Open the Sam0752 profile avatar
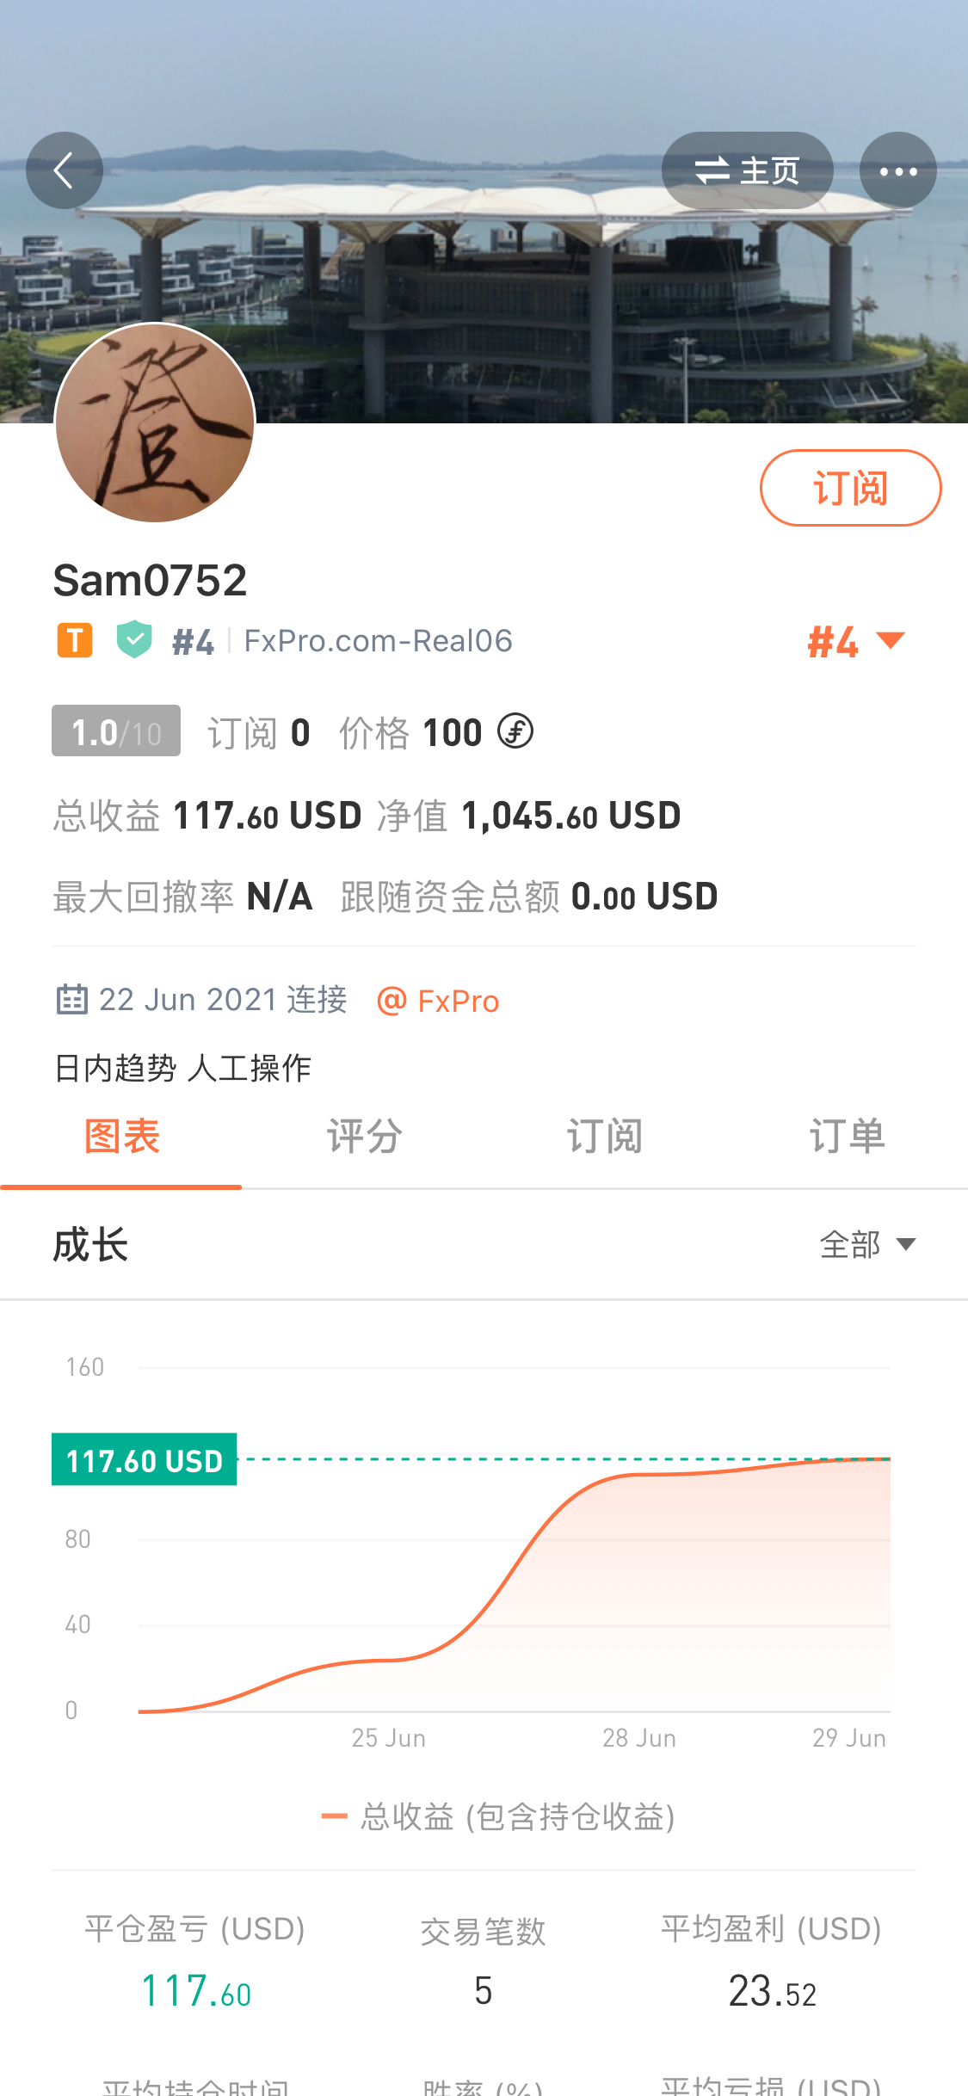 (155, 422)
